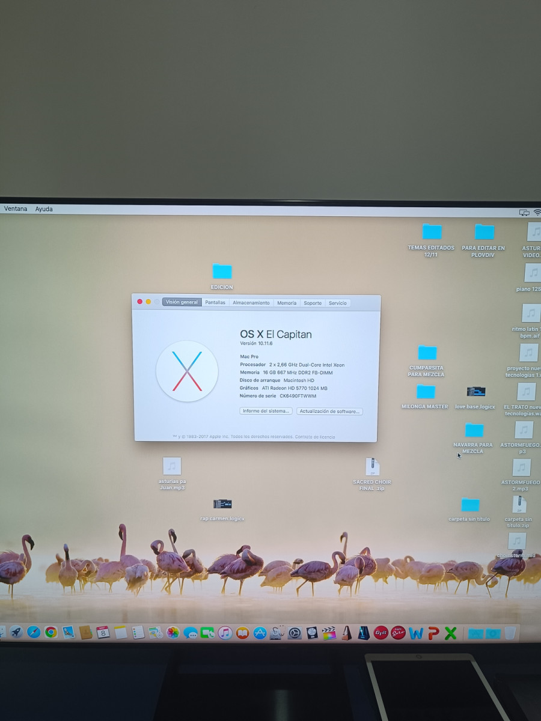
Task: Launch Final Cut Pro from the Dock
Action: [x=329, y=633]
